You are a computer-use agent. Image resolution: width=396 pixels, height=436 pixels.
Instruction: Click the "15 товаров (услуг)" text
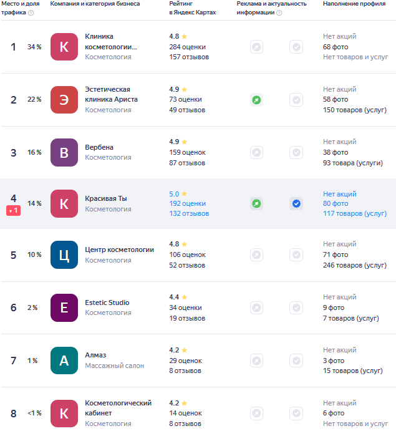[353, 371]
